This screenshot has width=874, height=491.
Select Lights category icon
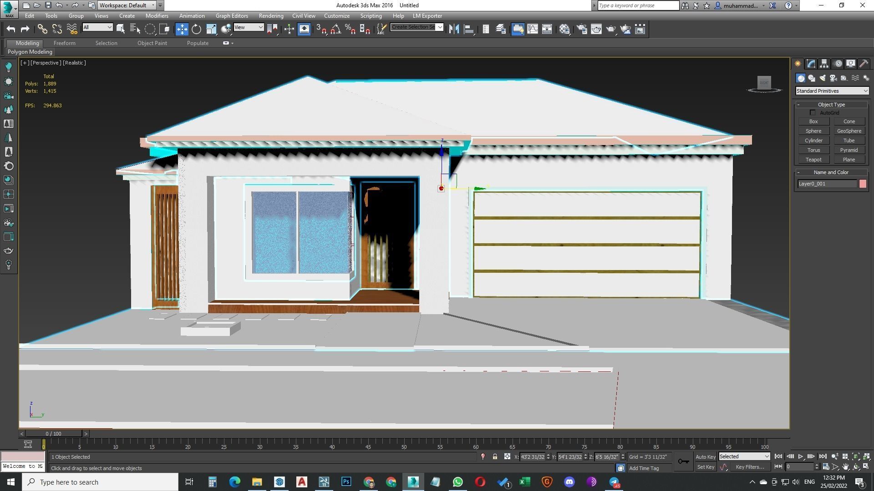point(823,78)
